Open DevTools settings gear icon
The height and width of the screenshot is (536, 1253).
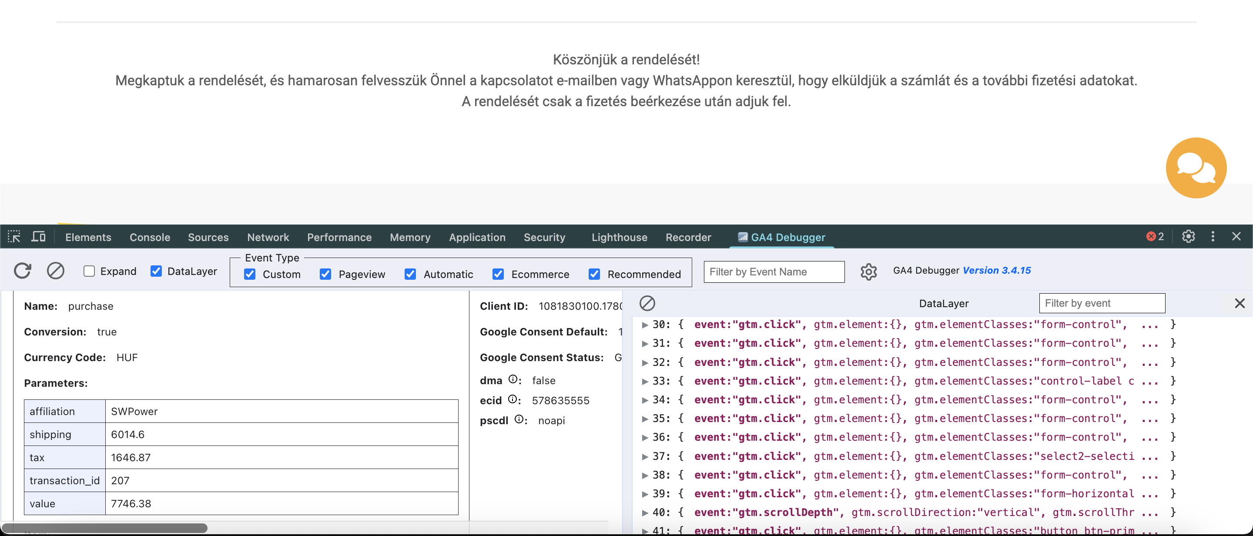tap(1188, 236)
